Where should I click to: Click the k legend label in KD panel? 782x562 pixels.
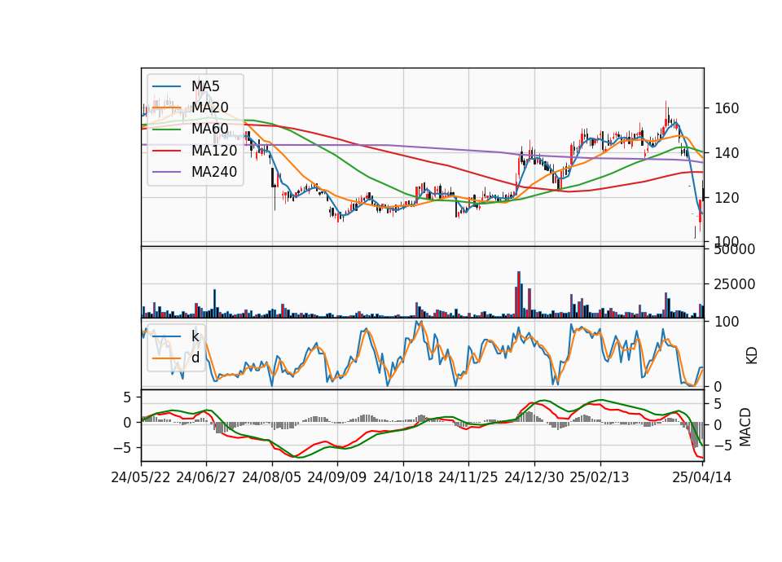point(195,336)
